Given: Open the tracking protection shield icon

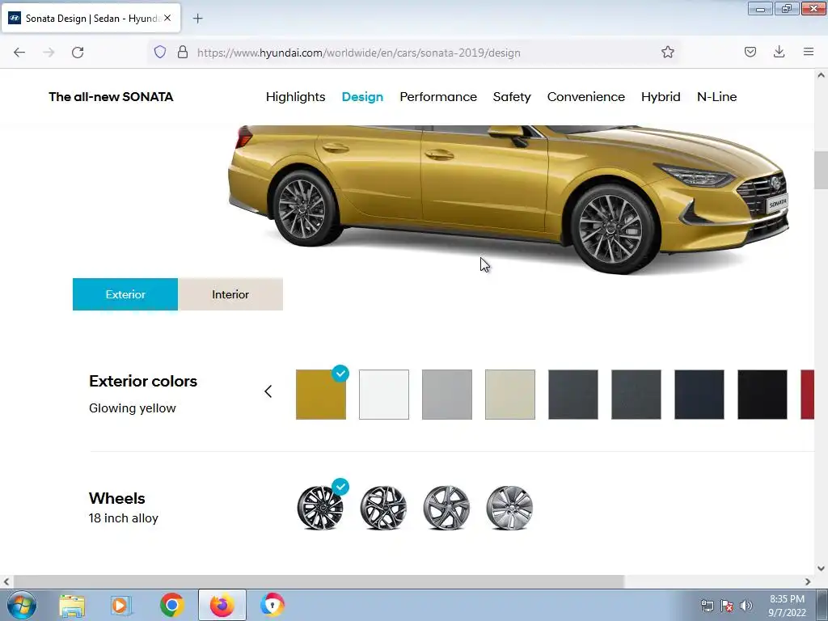Looking at the screenshot, I should 160,53.
